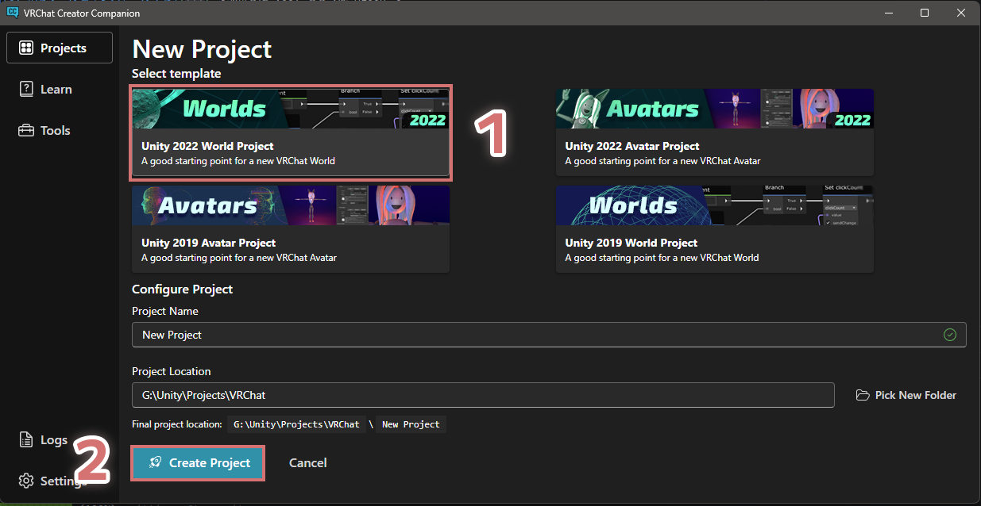
Task: Click the rocket icon on Create Project
Action: pos(156,462)
